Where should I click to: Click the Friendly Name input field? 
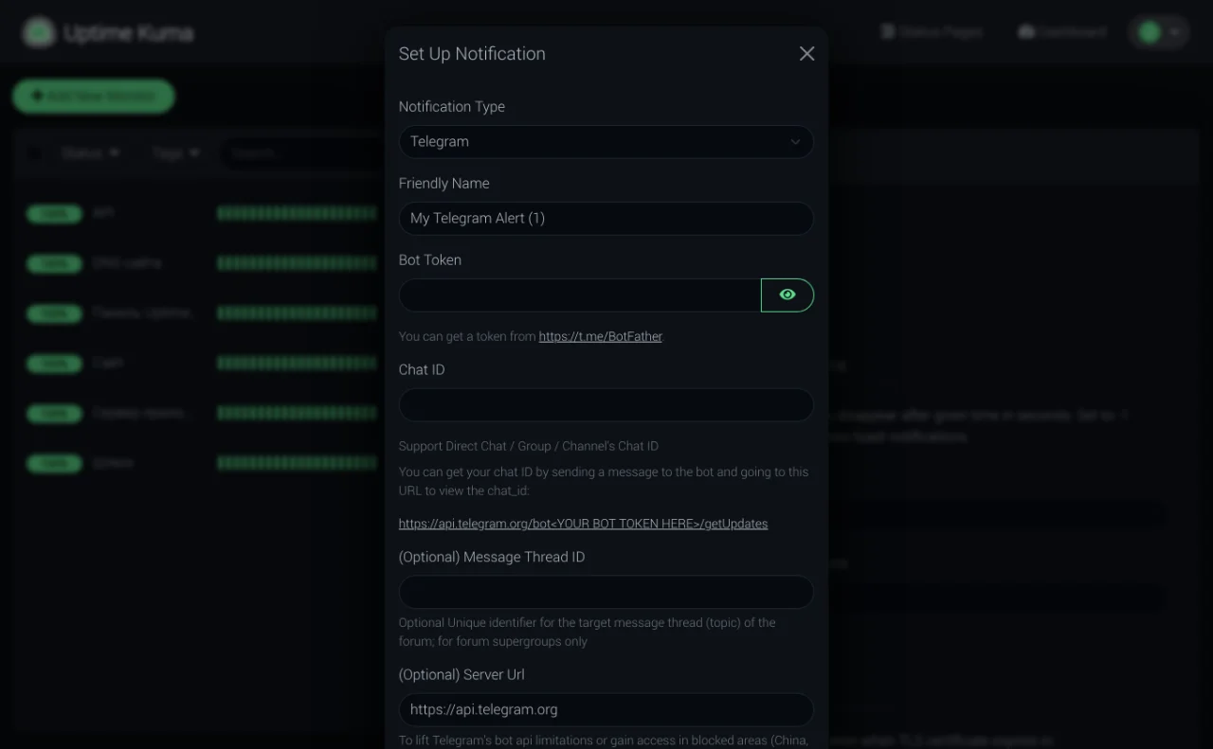coord(606,218)
